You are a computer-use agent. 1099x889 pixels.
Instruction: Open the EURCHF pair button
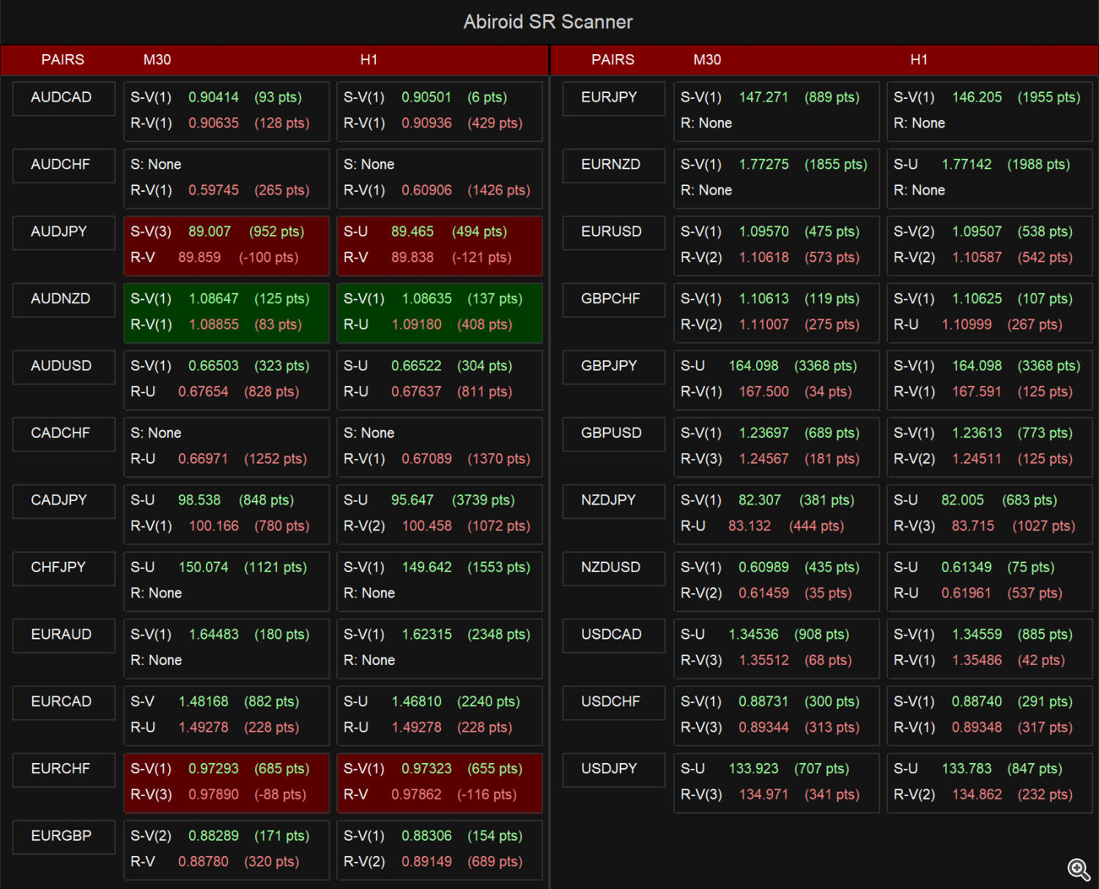63,769
